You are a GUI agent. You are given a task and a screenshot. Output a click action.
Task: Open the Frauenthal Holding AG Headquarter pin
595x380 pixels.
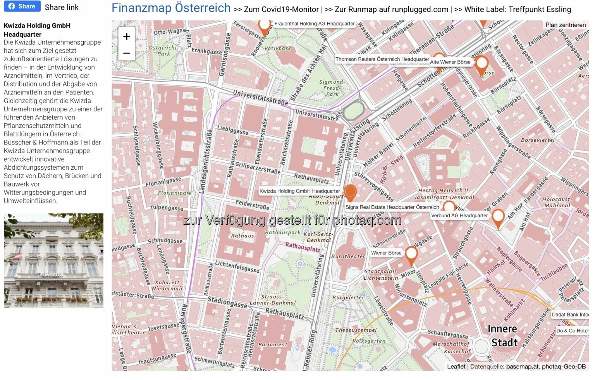(x=264, y=26)
